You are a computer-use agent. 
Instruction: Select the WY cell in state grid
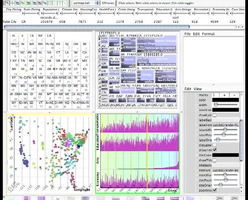pos(14,104)
